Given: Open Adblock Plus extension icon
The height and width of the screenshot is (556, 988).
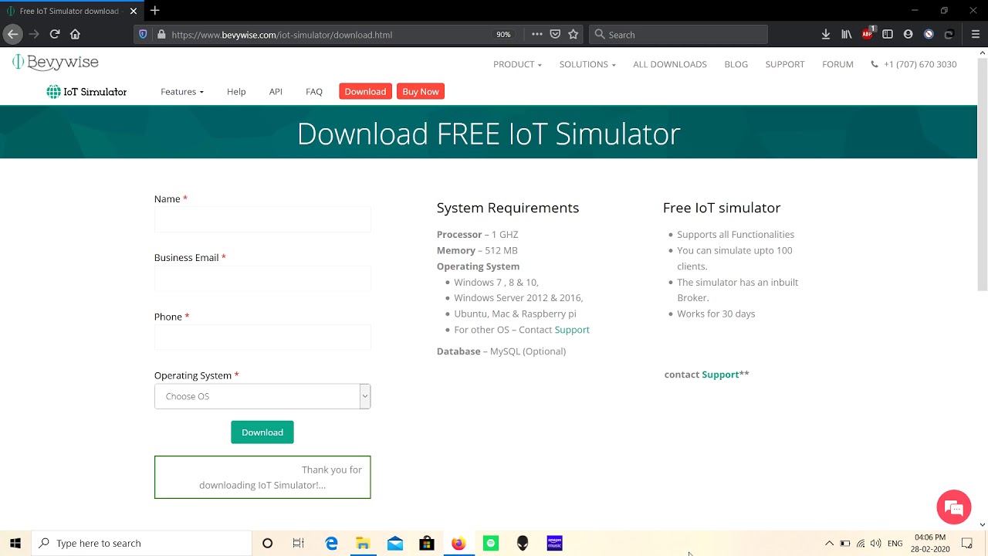Looking at the screenshot, I should (x=868, y=34).
